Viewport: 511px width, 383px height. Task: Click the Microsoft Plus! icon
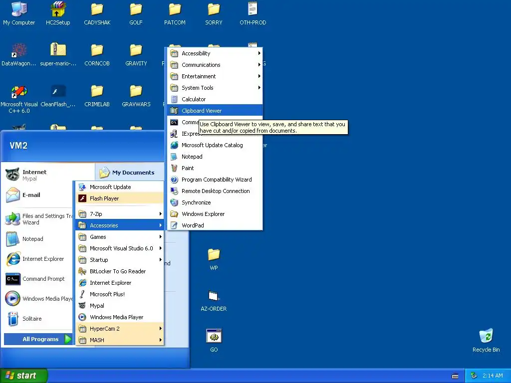(82, 294)
